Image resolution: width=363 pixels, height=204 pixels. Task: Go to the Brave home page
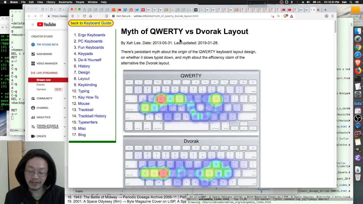point(90,16)
